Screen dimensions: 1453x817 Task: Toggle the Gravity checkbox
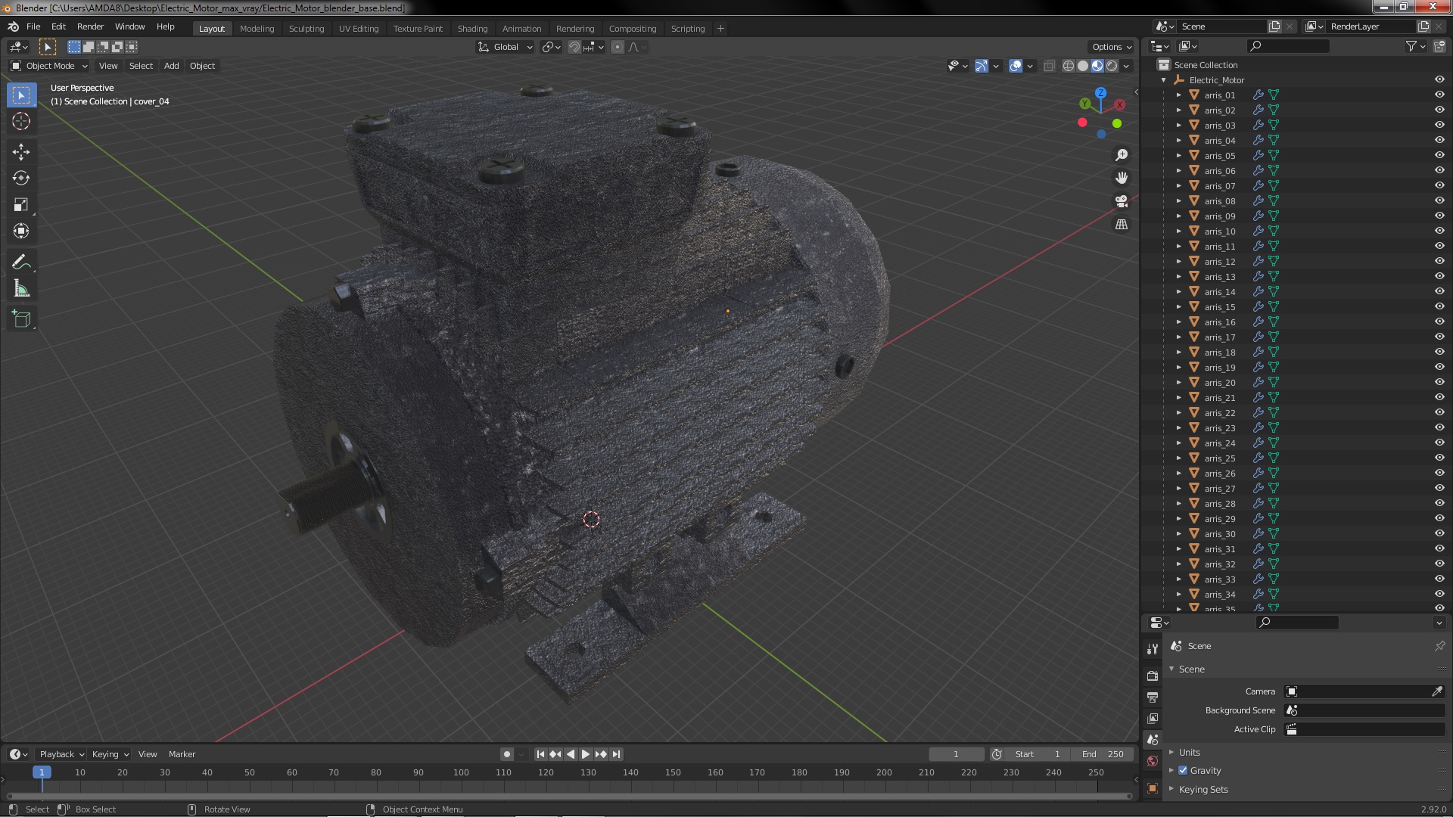(x=1183, y=770)
